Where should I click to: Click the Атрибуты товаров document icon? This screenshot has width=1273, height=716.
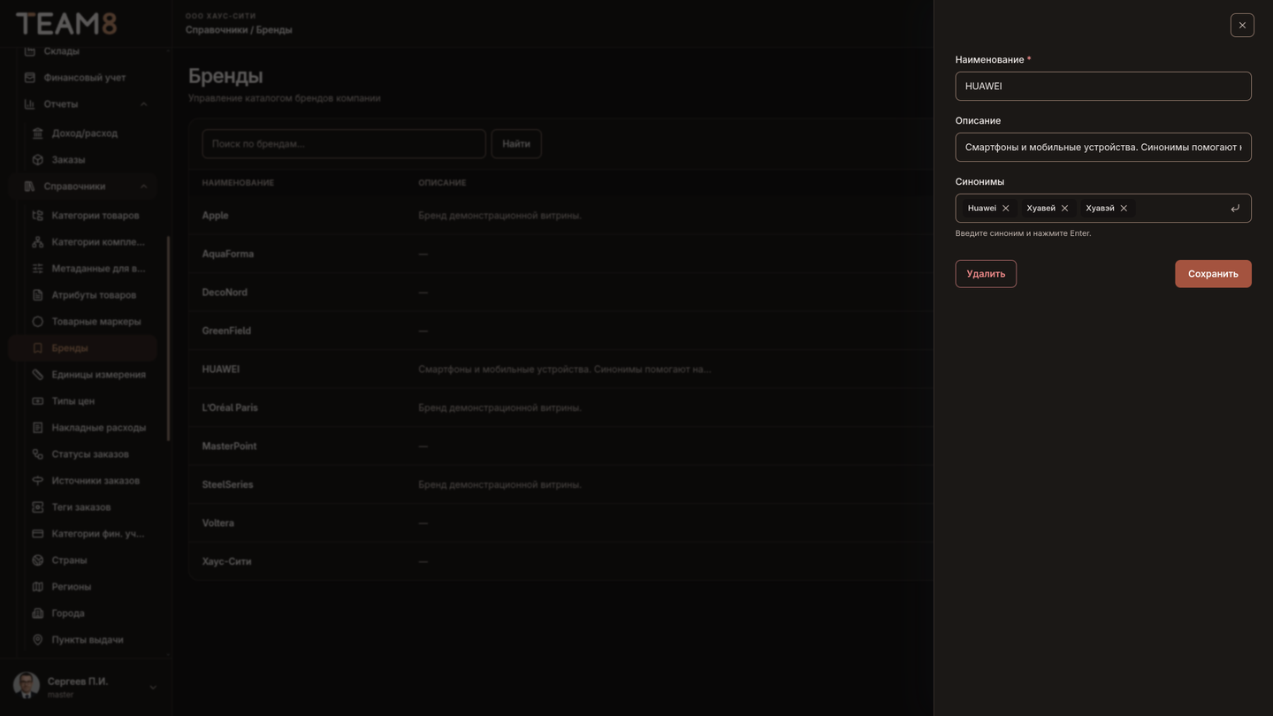(37, 295)
